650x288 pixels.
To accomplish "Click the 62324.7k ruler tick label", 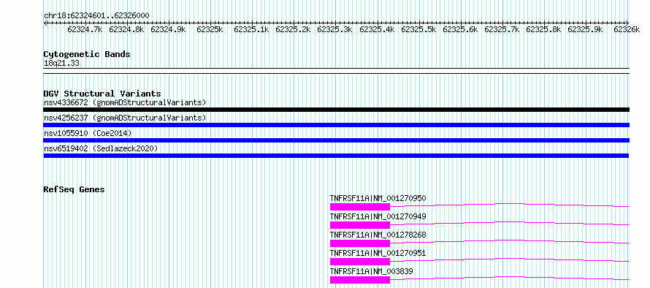I will [x=85, y=29].
